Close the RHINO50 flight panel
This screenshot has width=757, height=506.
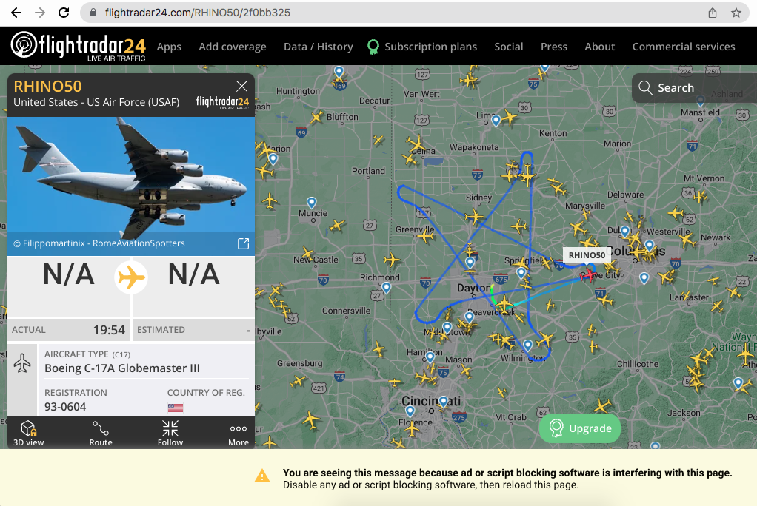[x=242, y=87]
